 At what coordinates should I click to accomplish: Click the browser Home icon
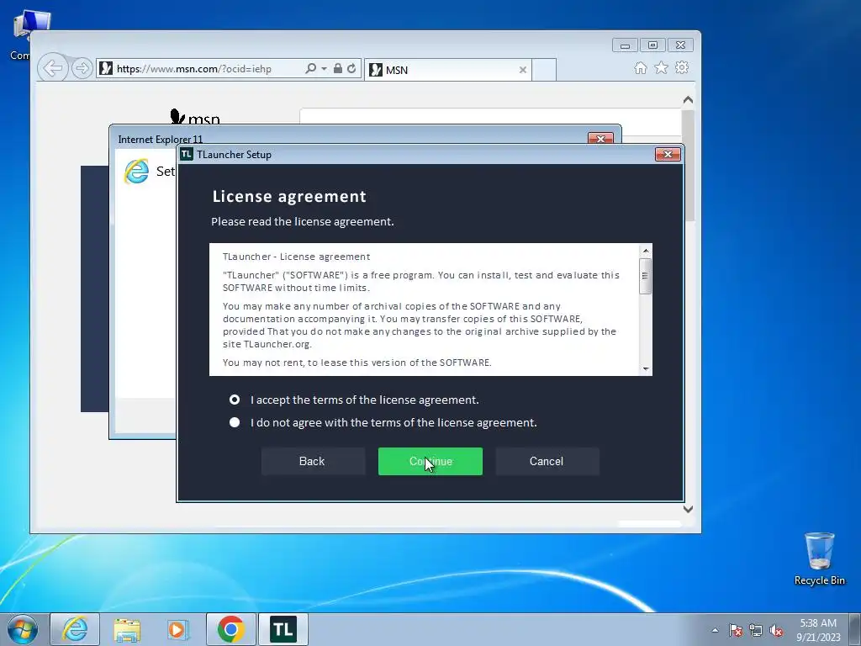[640, 67]
